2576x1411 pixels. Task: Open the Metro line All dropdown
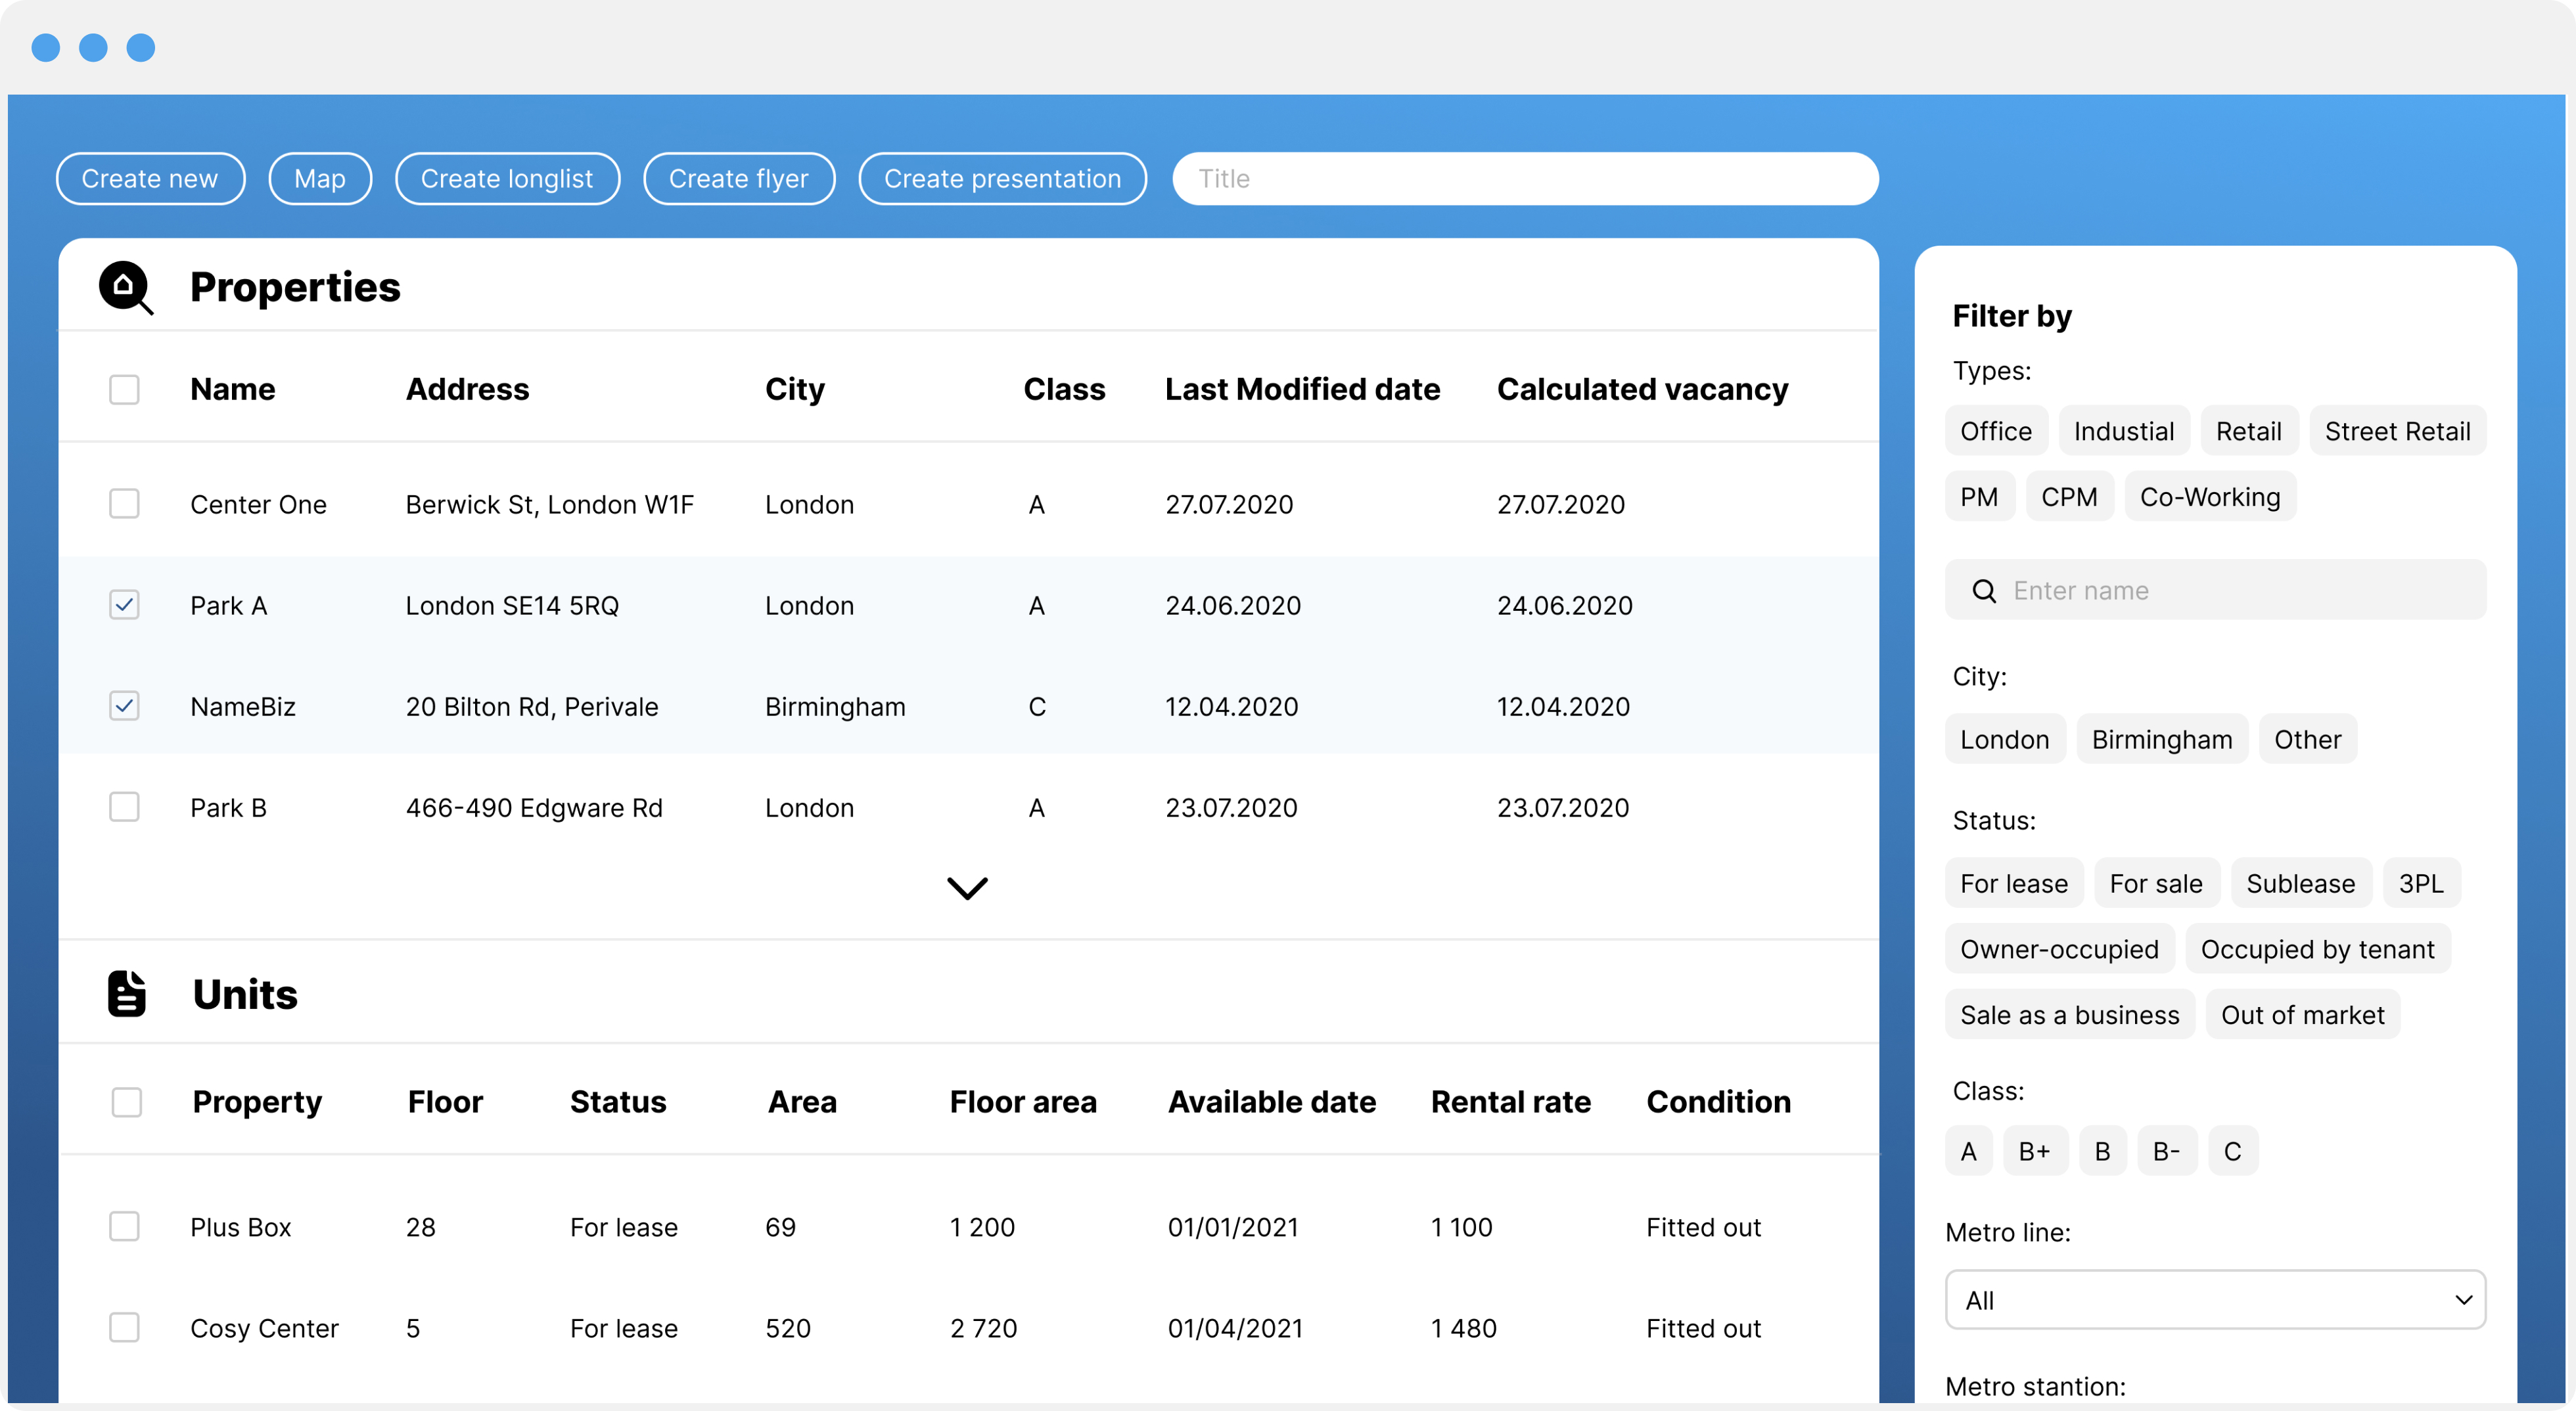(x=2215, y=1299)
